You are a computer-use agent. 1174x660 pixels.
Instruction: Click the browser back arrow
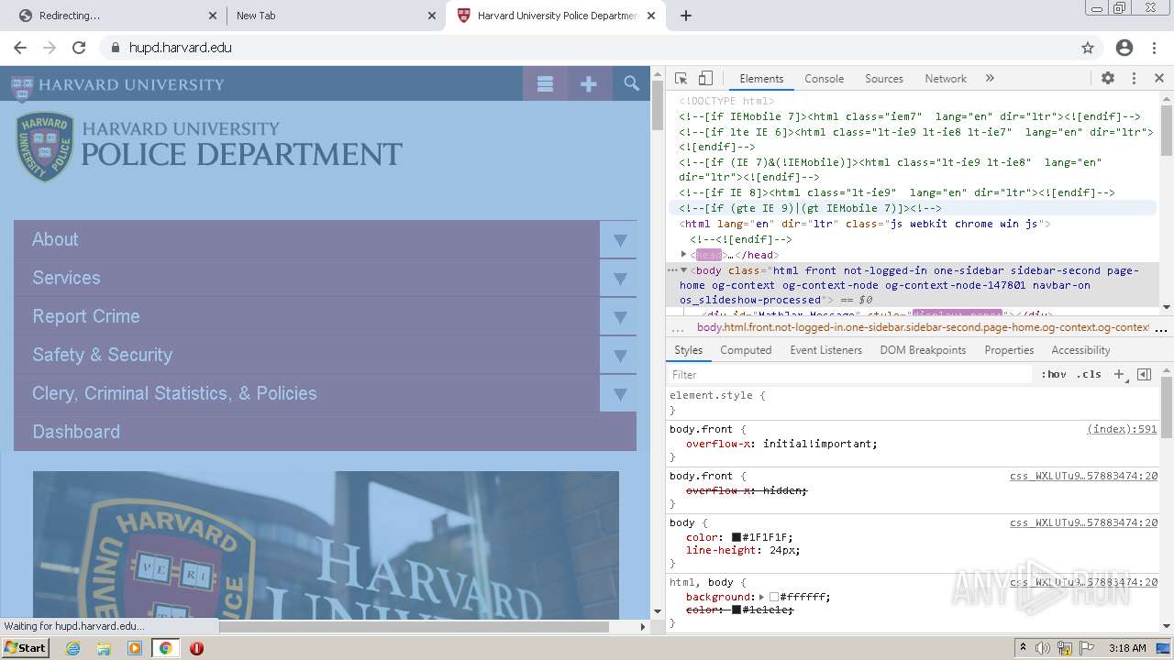20,48
